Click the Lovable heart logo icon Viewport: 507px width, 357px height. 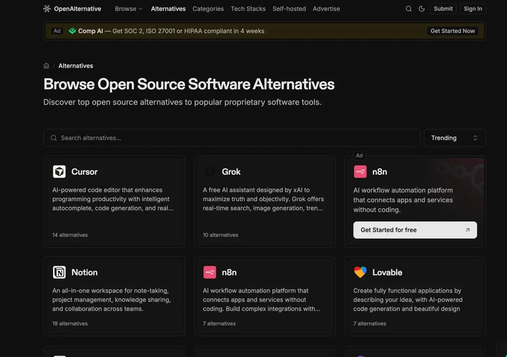coord(360,272)
